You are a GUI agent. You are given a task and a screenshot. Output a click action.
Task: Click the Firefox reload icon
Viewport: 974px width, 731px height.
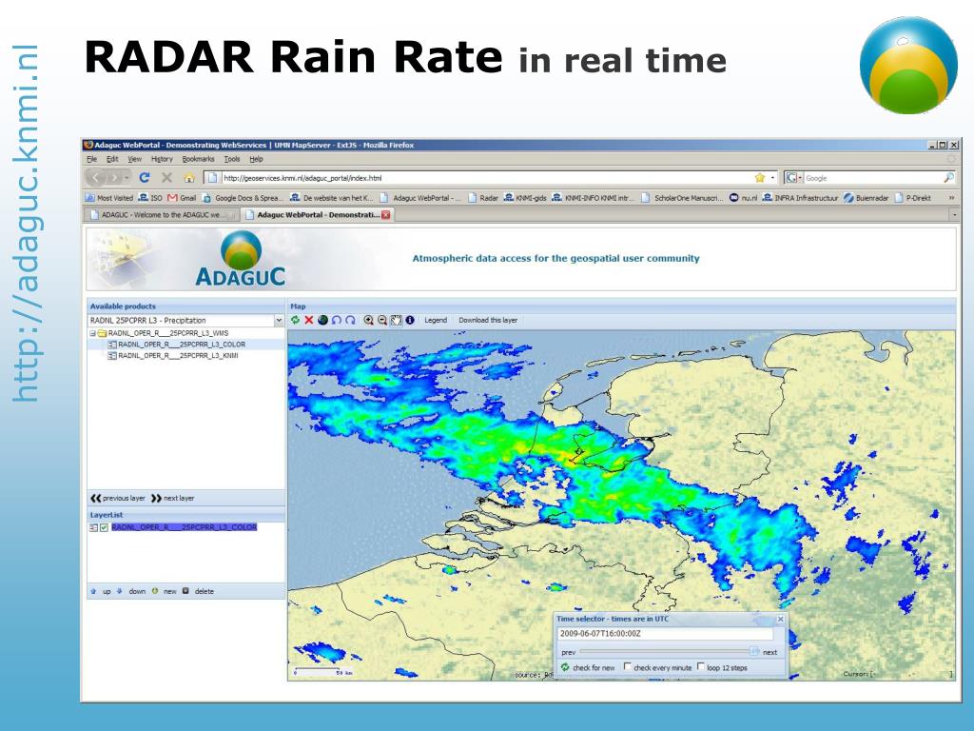tap(145, 178)
